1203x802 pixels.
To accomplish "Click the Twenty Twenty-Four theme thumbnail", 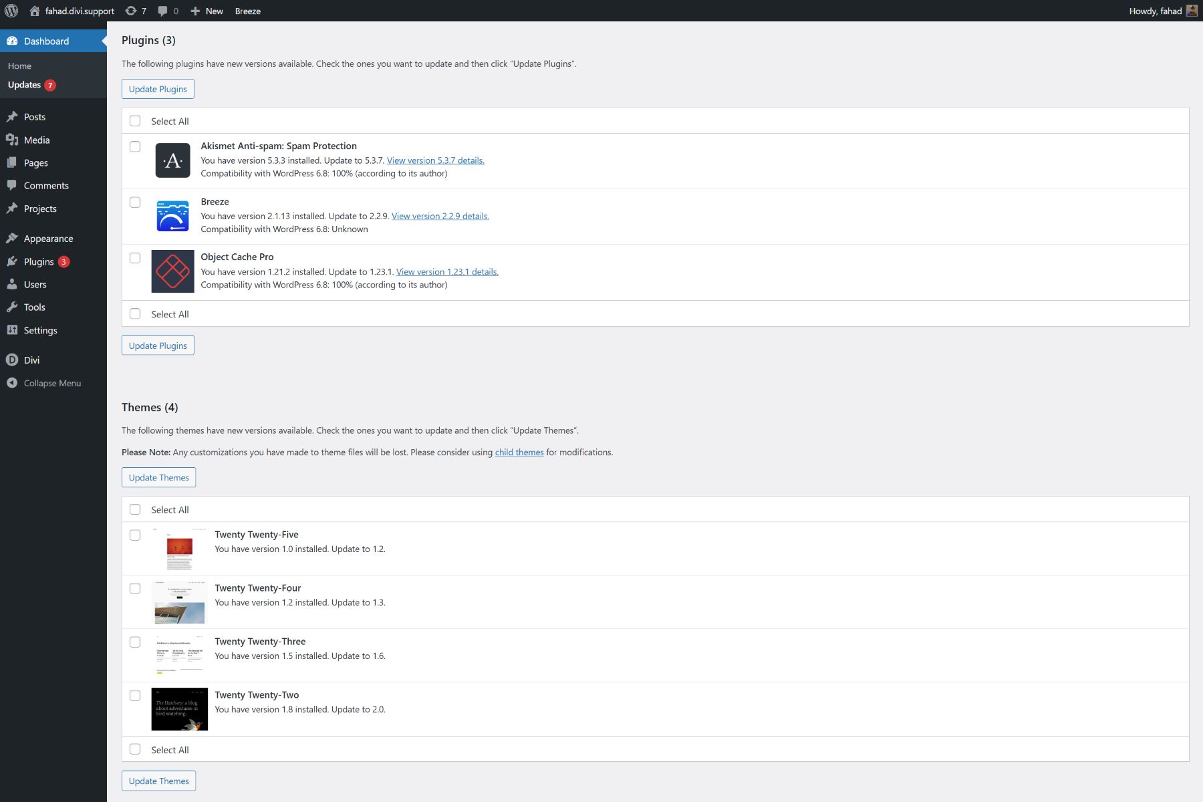I will (179, 602).
